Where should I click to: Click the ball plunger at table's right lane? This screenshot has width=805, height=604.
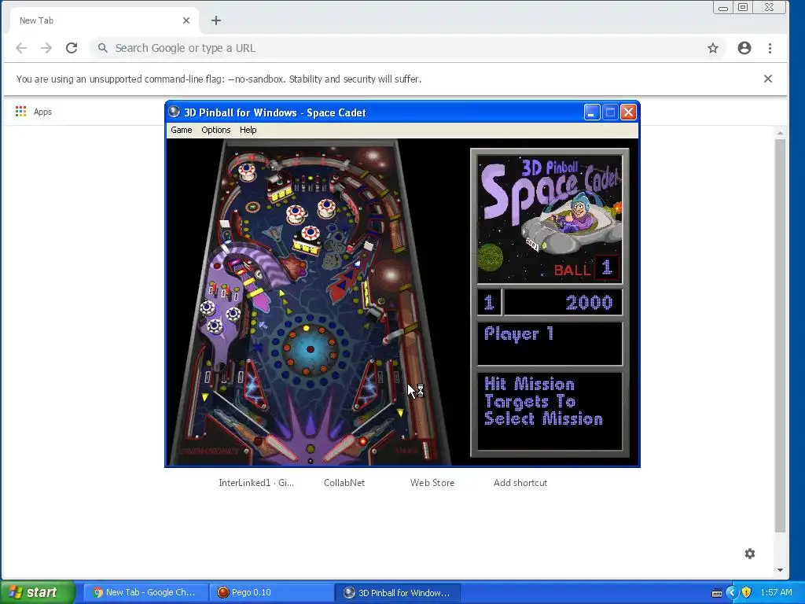tap(425, 449)
